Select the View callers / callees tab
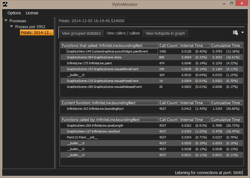Image resolution: width=250 pixels, height=178 pixels. tap(123, 33)
